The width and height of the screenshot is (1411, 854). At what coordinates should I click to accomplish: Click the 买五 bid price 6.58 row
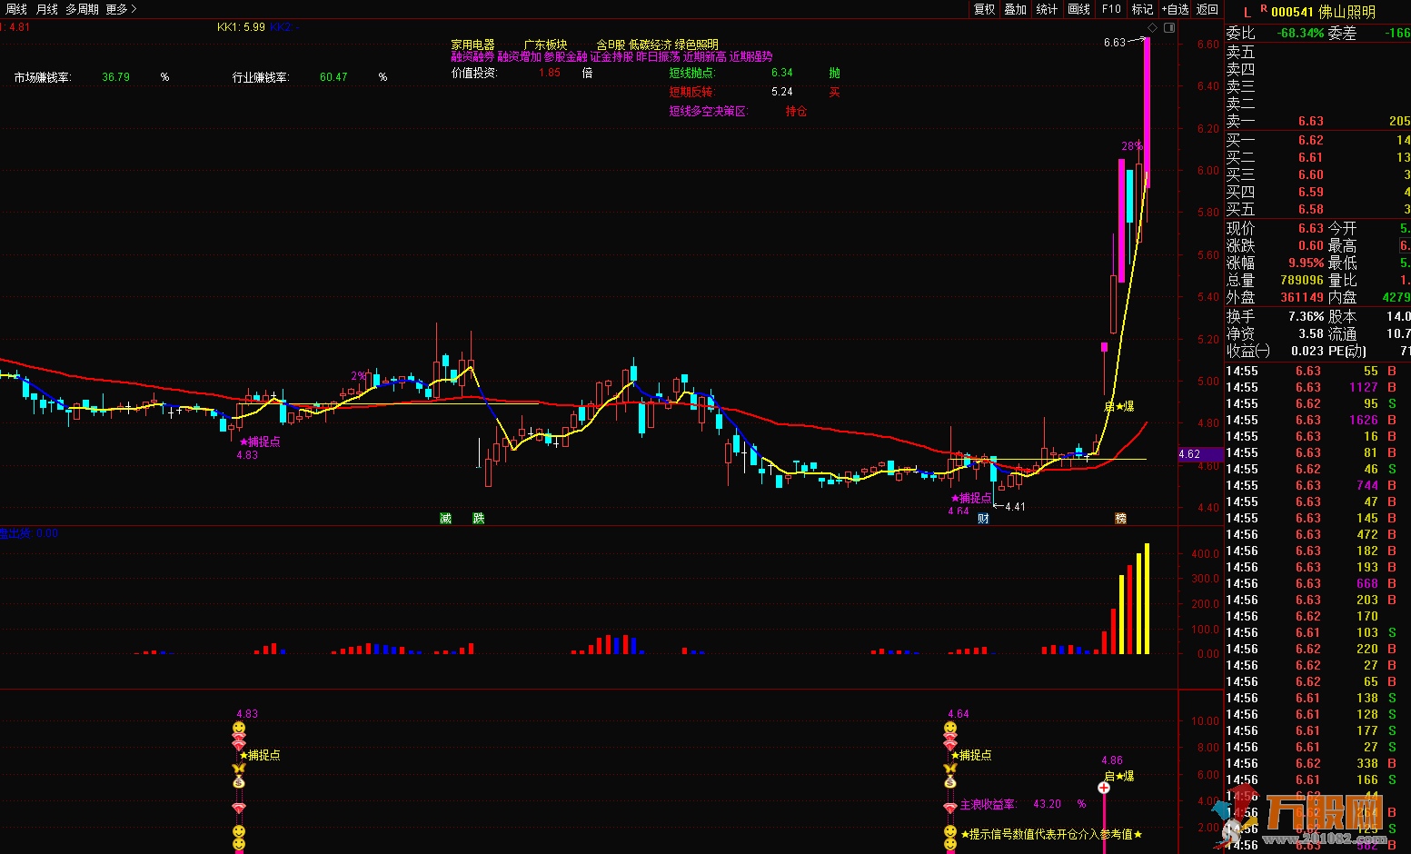pyautogui.click(x=1317, y=209)
